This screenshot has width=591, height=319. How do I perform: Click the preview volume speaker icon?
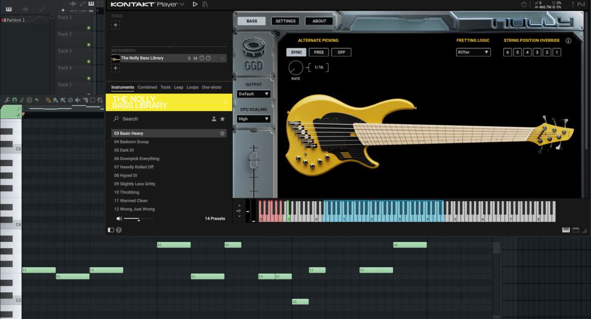[x=119, y=219]
